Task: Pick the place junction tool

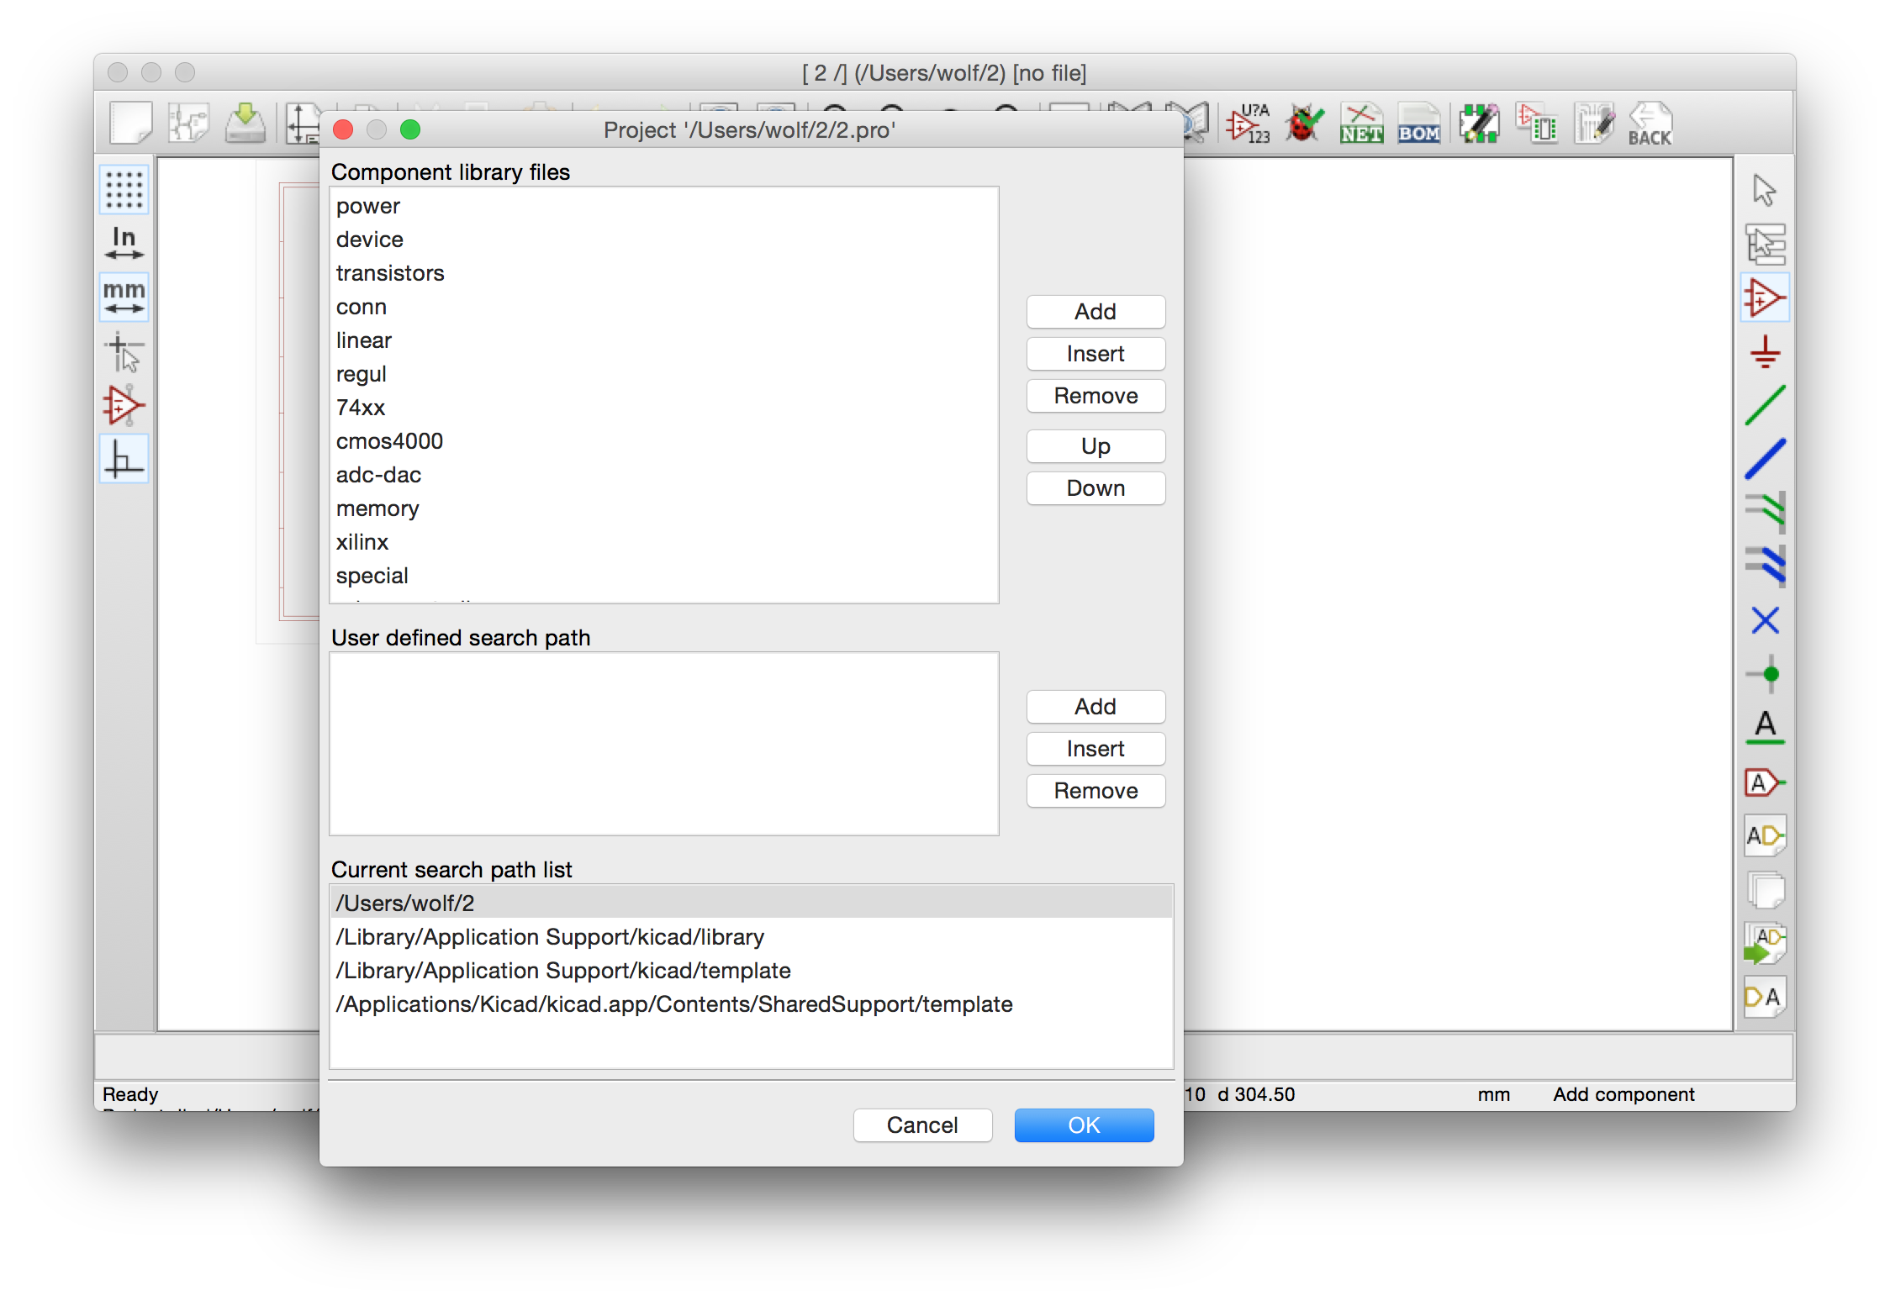Action: coord(1765,674)
